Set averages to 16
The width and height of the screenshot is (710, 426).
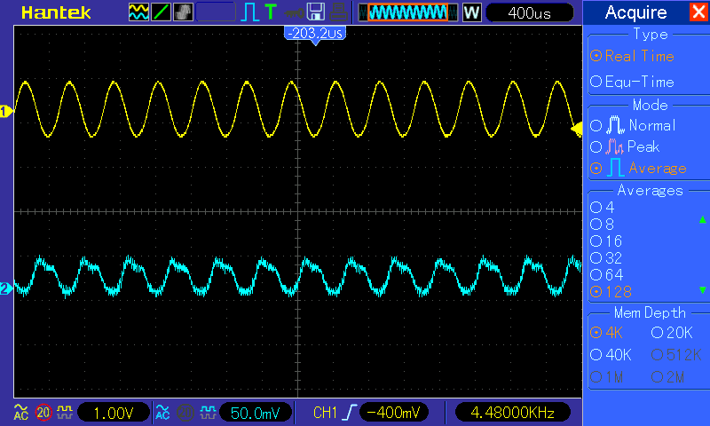click(606, 241)
